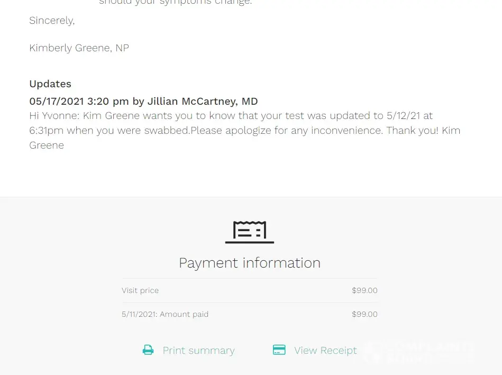Click the Payment information heading
Viewport: 502px width, 375px height.
(x=250, y=263)
